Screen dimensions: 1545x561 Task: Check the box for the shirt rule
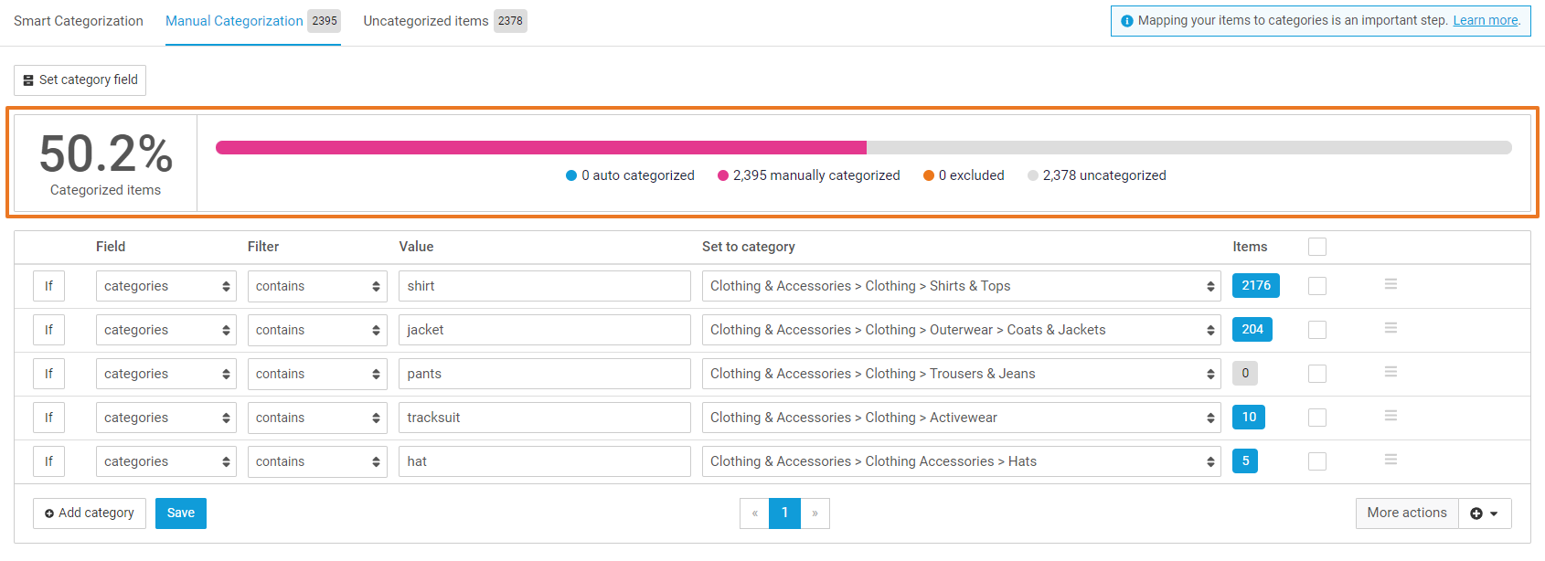click(x=1316, y=286)
